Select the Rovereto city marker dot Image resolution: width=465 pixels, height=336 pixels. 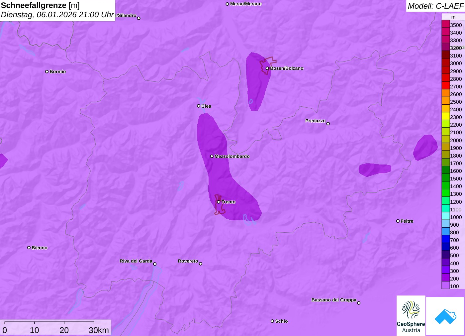[x=201, y=264]
